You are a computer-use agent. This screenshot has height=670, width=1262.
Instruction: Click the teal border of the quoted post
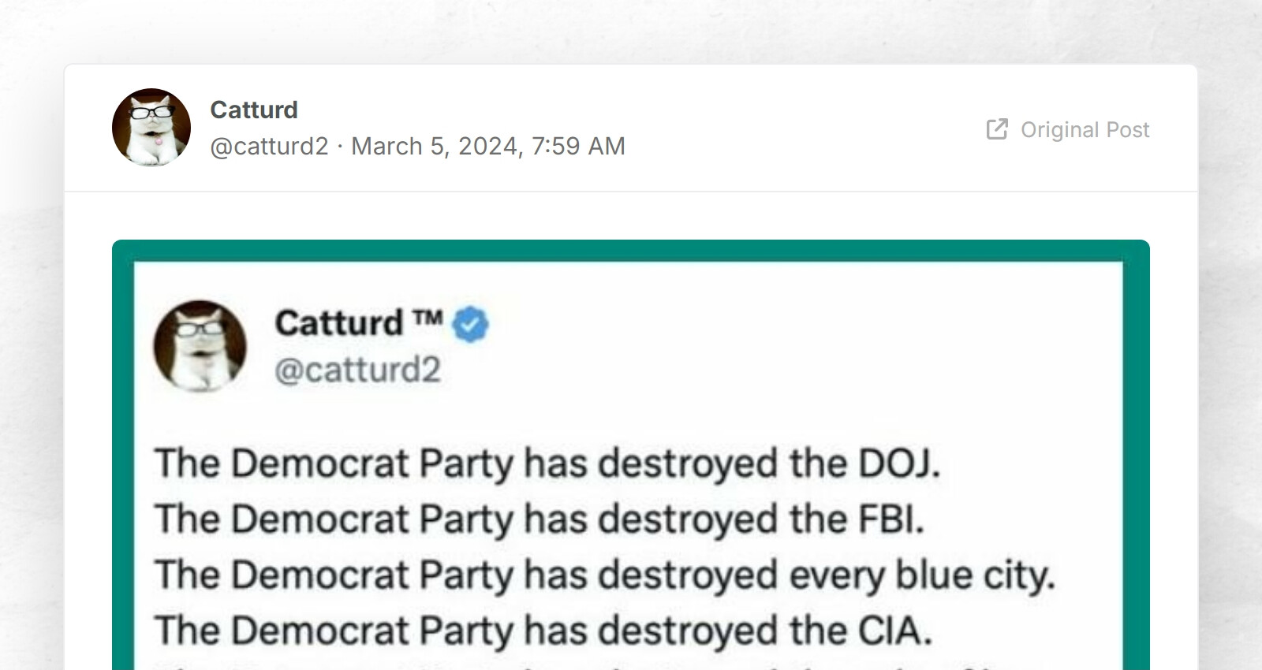(631, 248)
